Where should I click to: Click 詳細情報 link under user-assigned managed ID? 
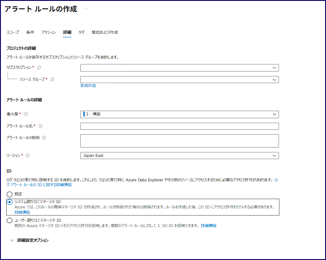tap(208, 226)
